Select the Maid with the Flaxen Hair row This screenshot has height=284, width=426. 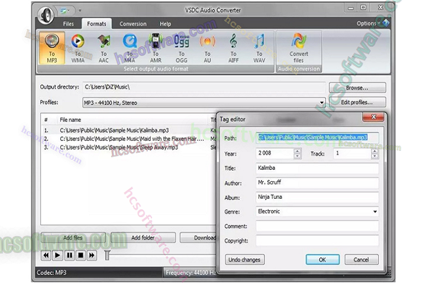(x=129, y=138)
